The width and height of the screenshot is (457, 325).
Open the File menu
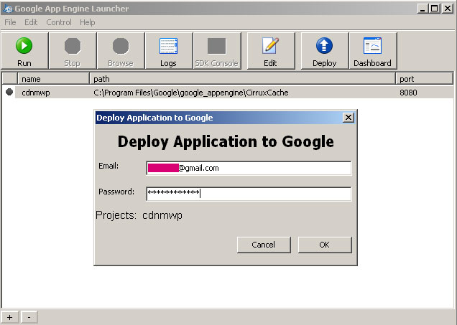[10, 22]
